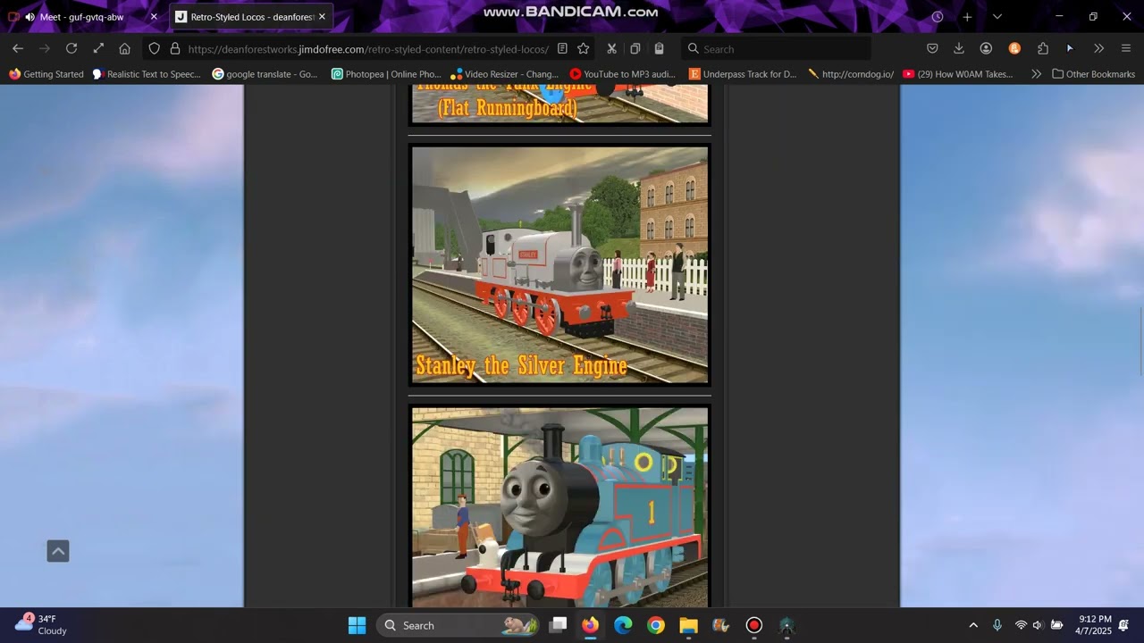
Task: Click the page vertical scrollbar thumb
Action: point(1140,341)
